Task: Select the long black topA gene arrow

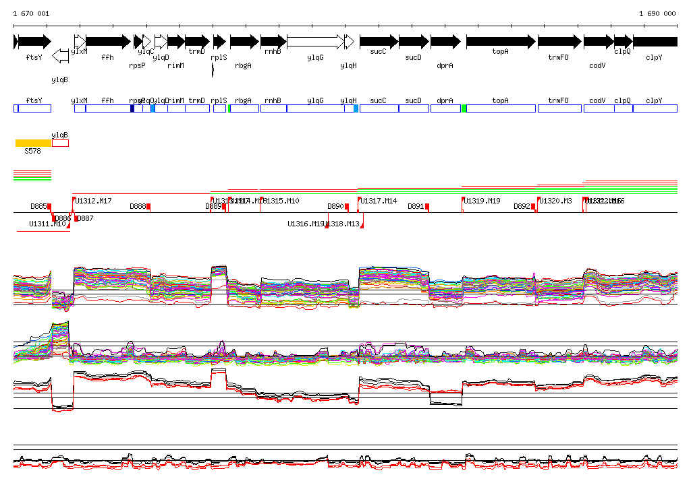Action: pyautogui.click(x=501, y=42)
